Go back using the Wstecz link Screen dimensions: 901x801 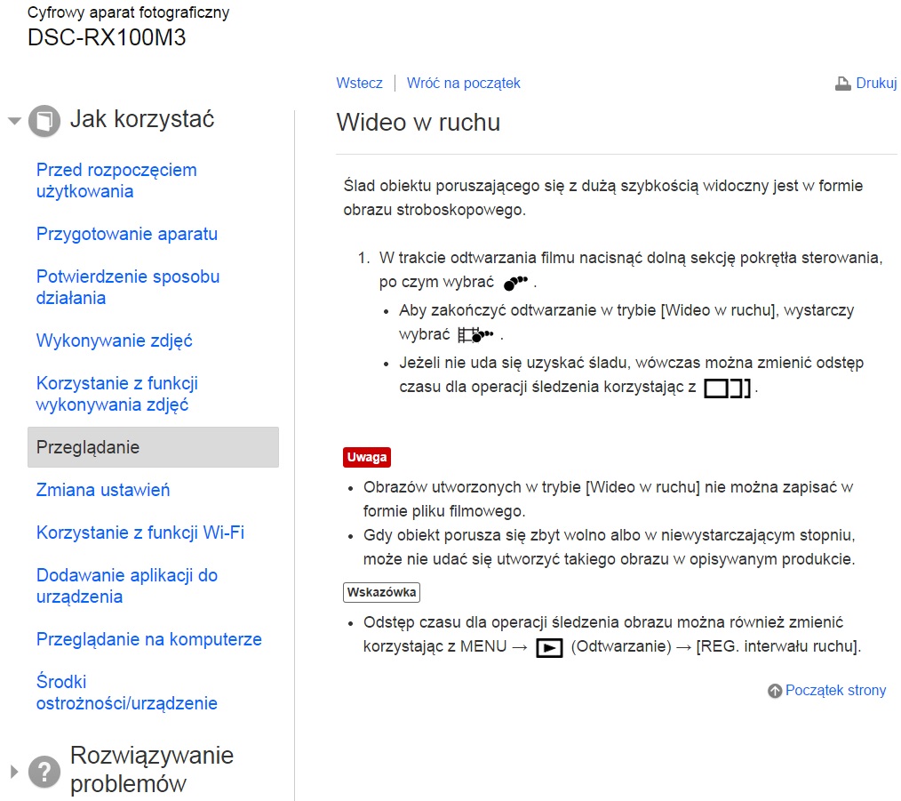[359, 83]
